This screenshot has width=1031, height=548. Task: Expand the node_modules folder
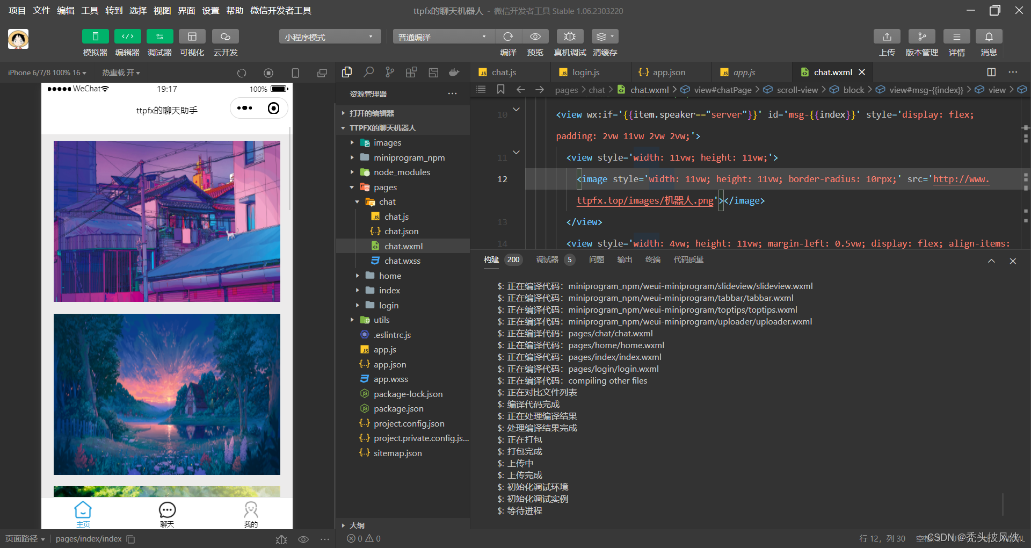403,172
